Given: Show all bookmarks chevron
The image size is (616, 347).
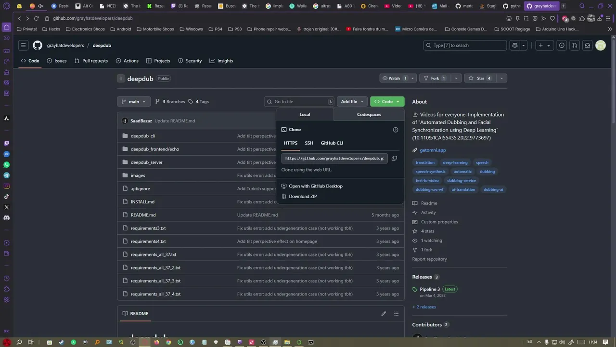Looking at the screenshot, I should point(610,29).
